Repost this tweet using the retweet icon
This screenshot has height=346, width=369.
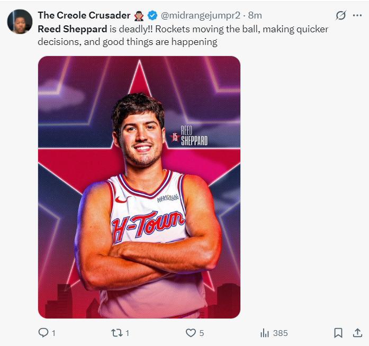pos(116,333)
